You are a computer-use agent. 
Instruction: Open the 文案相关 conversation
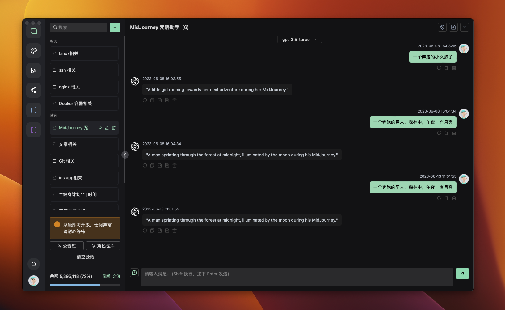84,144
